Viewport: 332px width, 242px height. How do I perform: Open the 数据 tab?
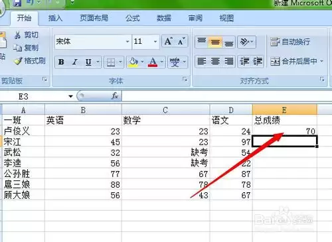point(164,18)
